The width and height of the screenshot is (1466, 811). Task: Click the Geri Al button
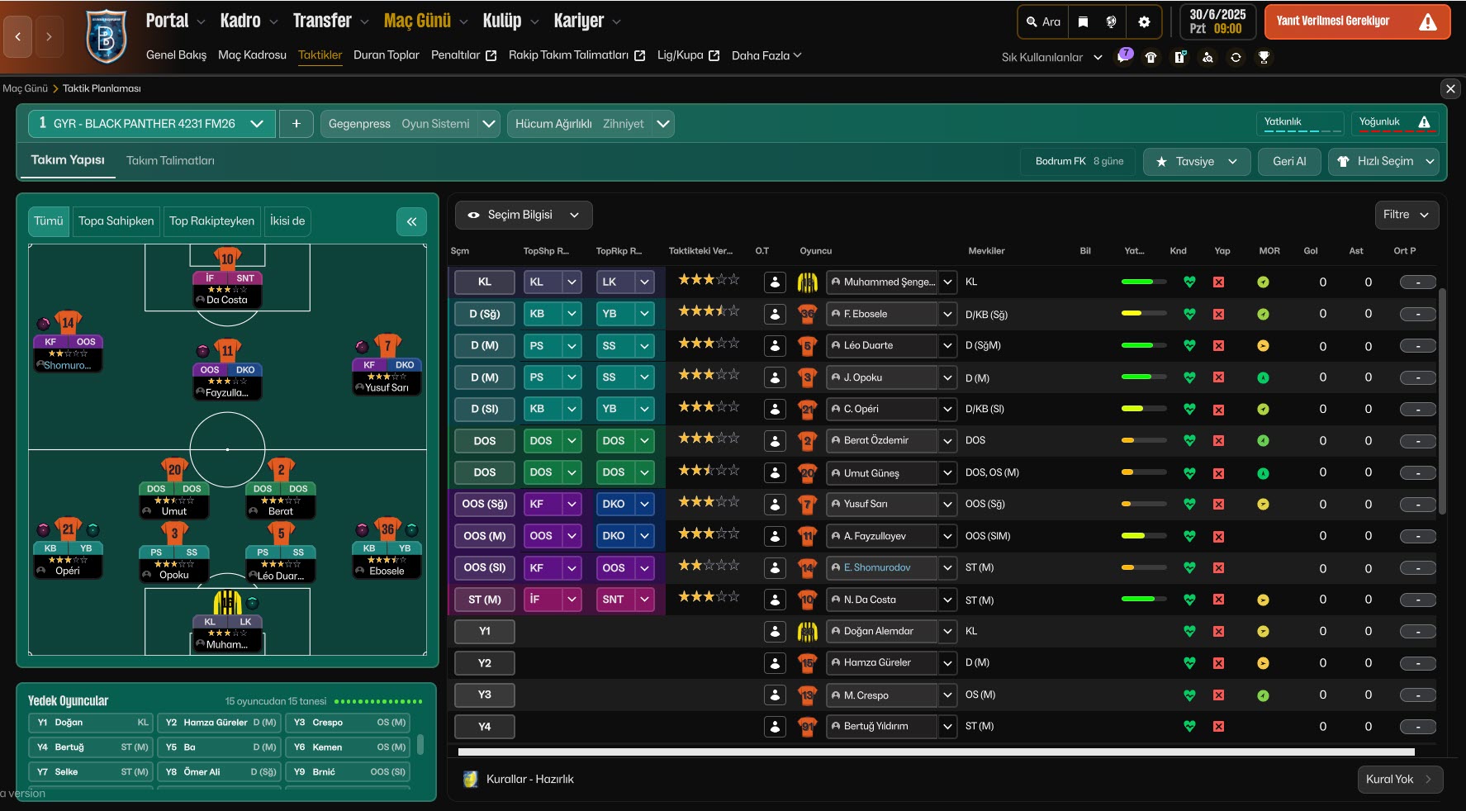(1288, 162)
